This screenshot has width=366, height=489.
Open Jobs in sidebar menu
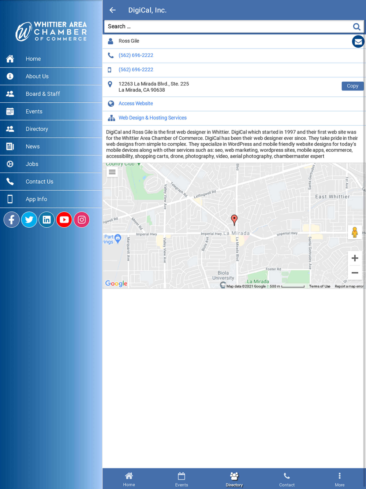(51, 164)
